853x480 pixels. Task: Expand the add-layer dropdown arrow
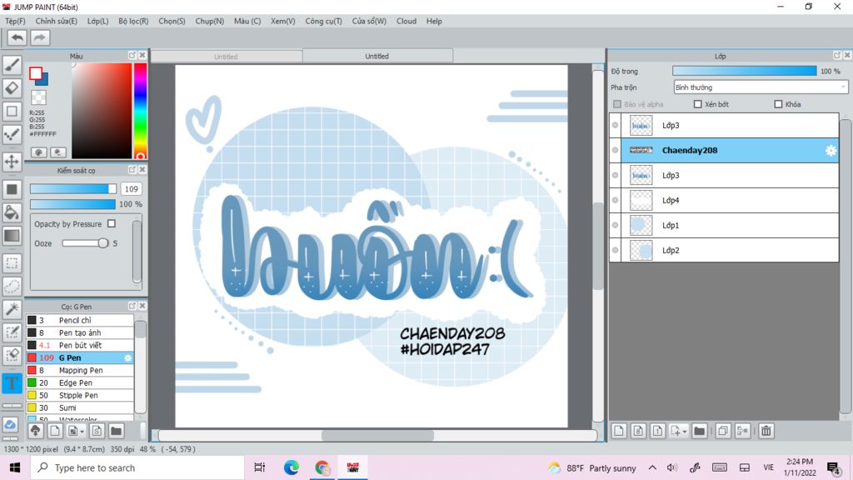(x=685, y=431)
